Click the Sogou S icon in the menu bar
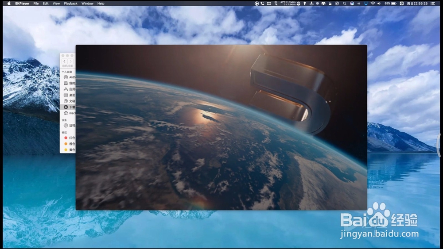443x249 pixels. coord(402,4)
